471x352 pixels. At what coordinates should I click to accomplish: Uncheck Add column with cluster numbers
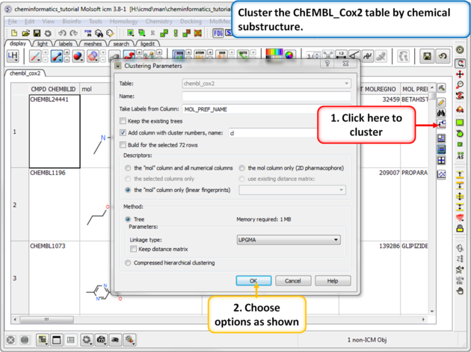(123, 132)
